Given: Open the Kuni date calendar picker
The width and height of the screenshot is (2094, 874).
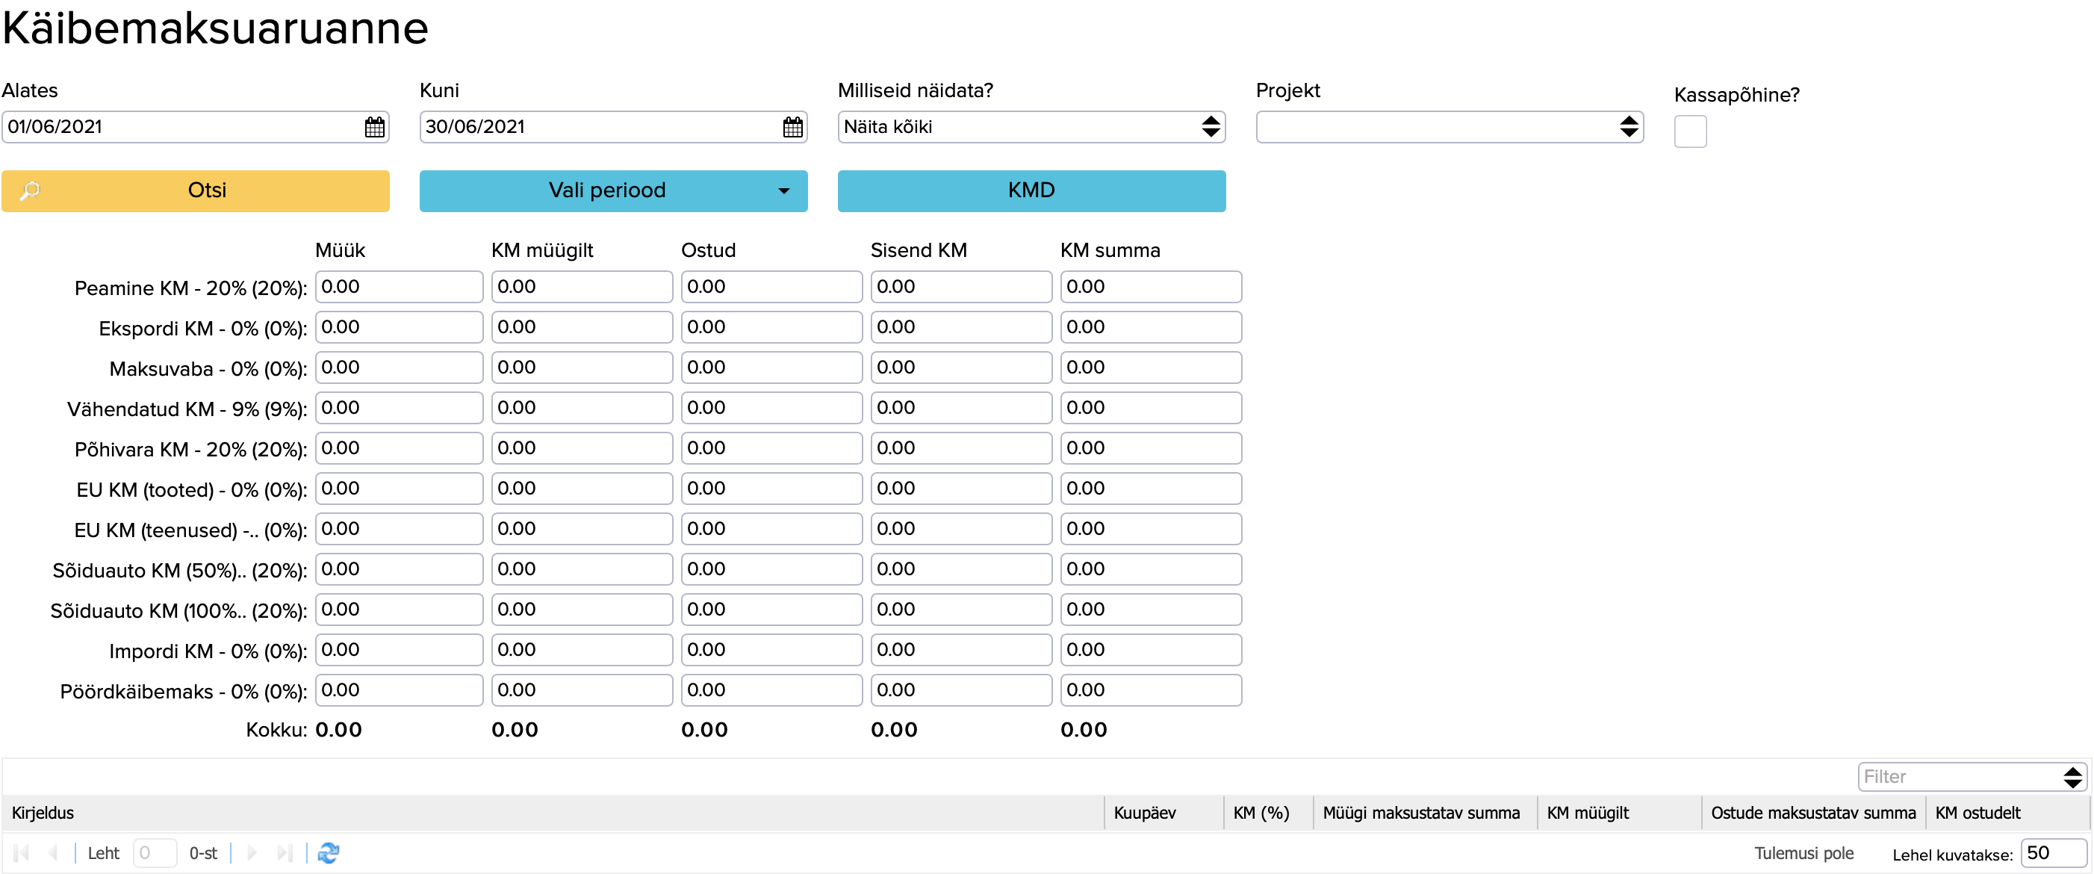Looking at the screenshot, I should (x=792, y=127).
